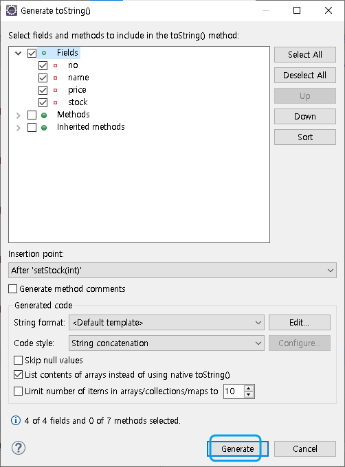Select the 'Inherited methods' tree label
The width and height of the screenshot is (345, 467).
click(91, 127)
